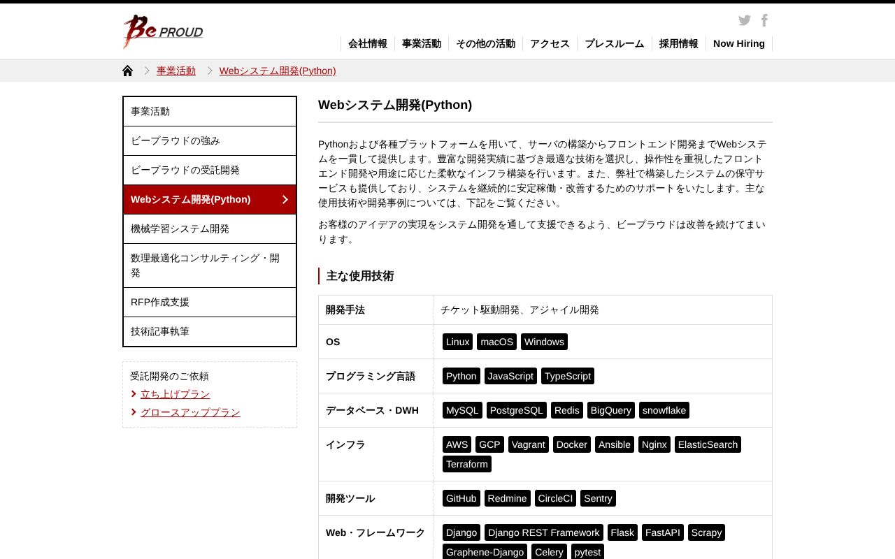Open the プレスルーム menu item
Image resolution: width=895 pixels, height=559 pixels.
click(615, 43)
